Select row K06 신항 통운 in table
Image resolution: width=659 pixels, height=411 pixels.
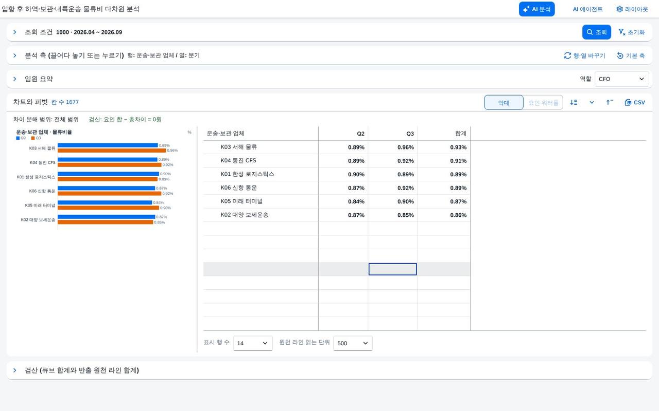(x=337, y=188)
